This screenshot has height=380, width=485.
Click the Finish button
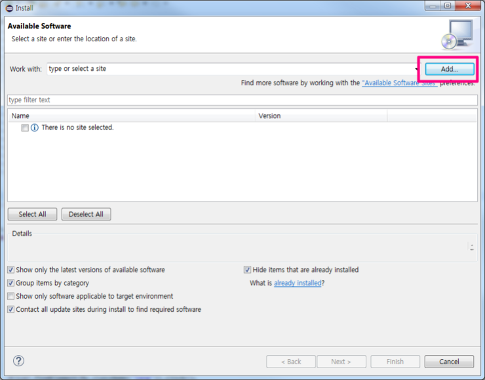point(395,362)
